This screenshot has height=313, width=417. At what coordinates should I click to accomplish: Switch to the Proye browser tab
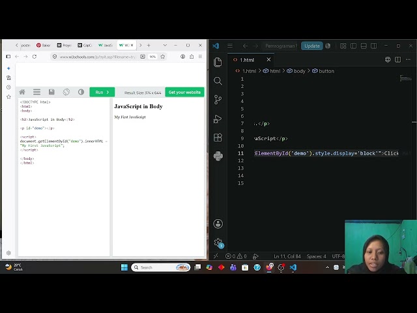coord(64,45)
